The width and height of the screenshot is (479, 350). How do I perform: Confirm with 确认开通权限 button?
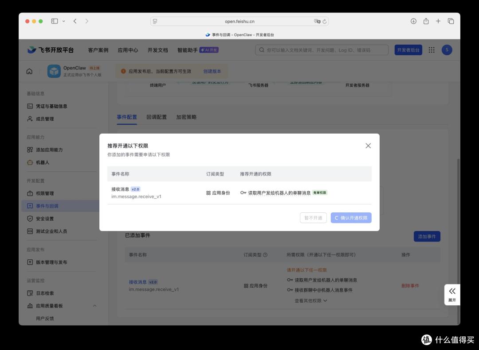[x=351, y=218]
